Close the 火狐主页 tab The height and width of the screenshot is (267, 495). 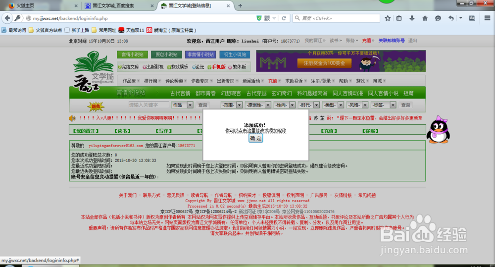(76, 5)
